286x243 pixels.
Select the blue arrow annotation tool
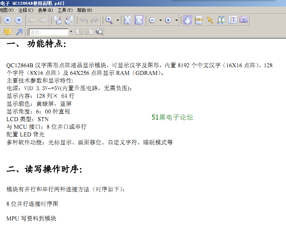[x=19, y=32]
